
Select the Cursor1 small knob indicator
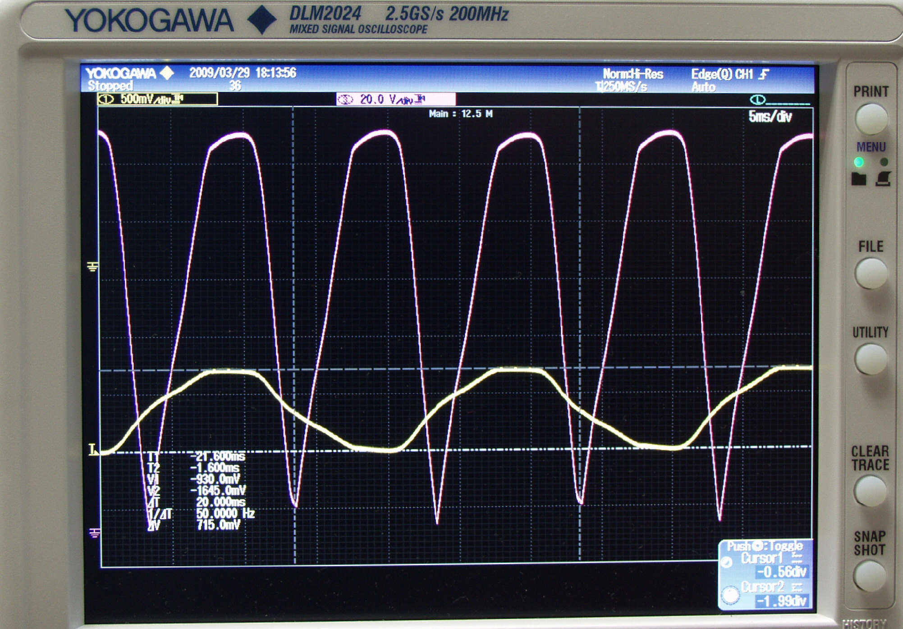[726, 562]
